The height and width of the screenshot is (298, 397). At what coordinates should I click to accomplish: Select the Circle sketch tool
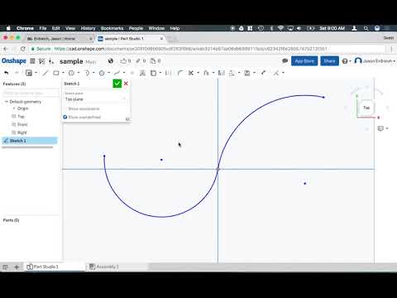click(x=71, y=73)
